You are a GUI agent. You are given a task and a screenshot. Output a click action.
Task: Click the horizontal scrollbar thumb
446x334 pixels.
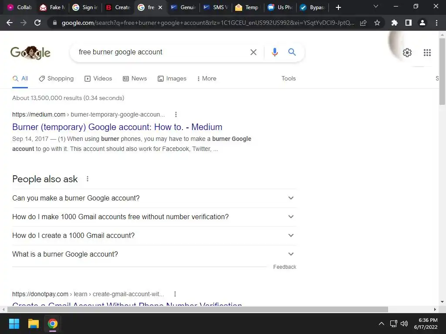(x=198, y=309)
